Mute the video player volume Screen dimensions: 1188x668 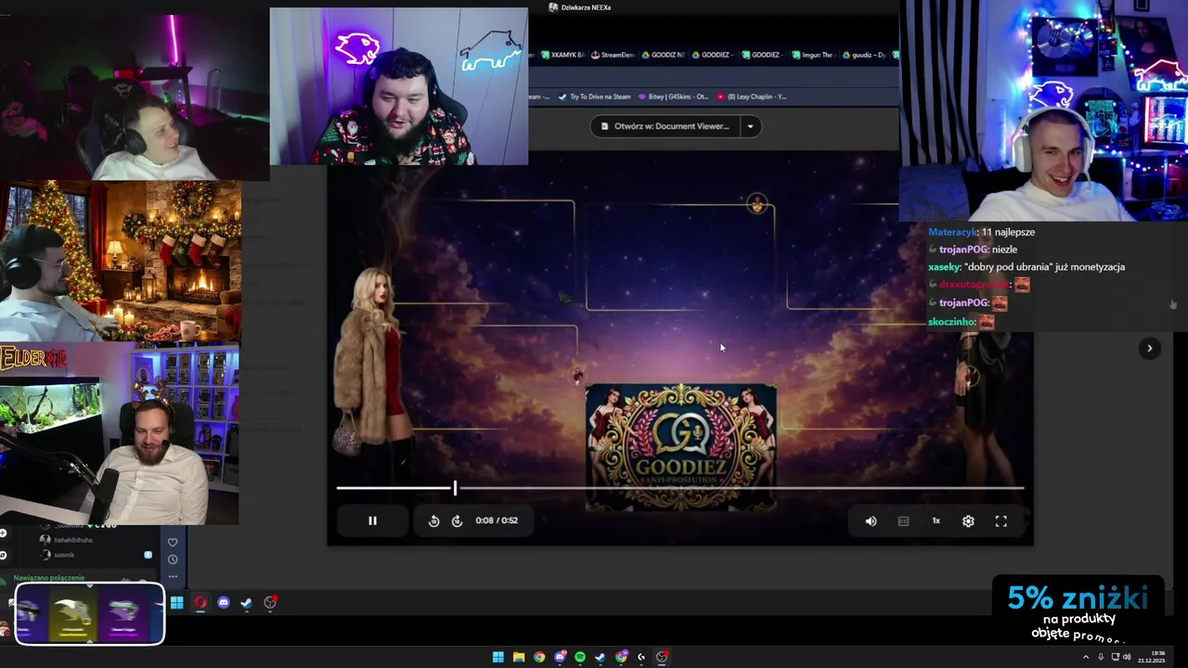tap(871, 521)
